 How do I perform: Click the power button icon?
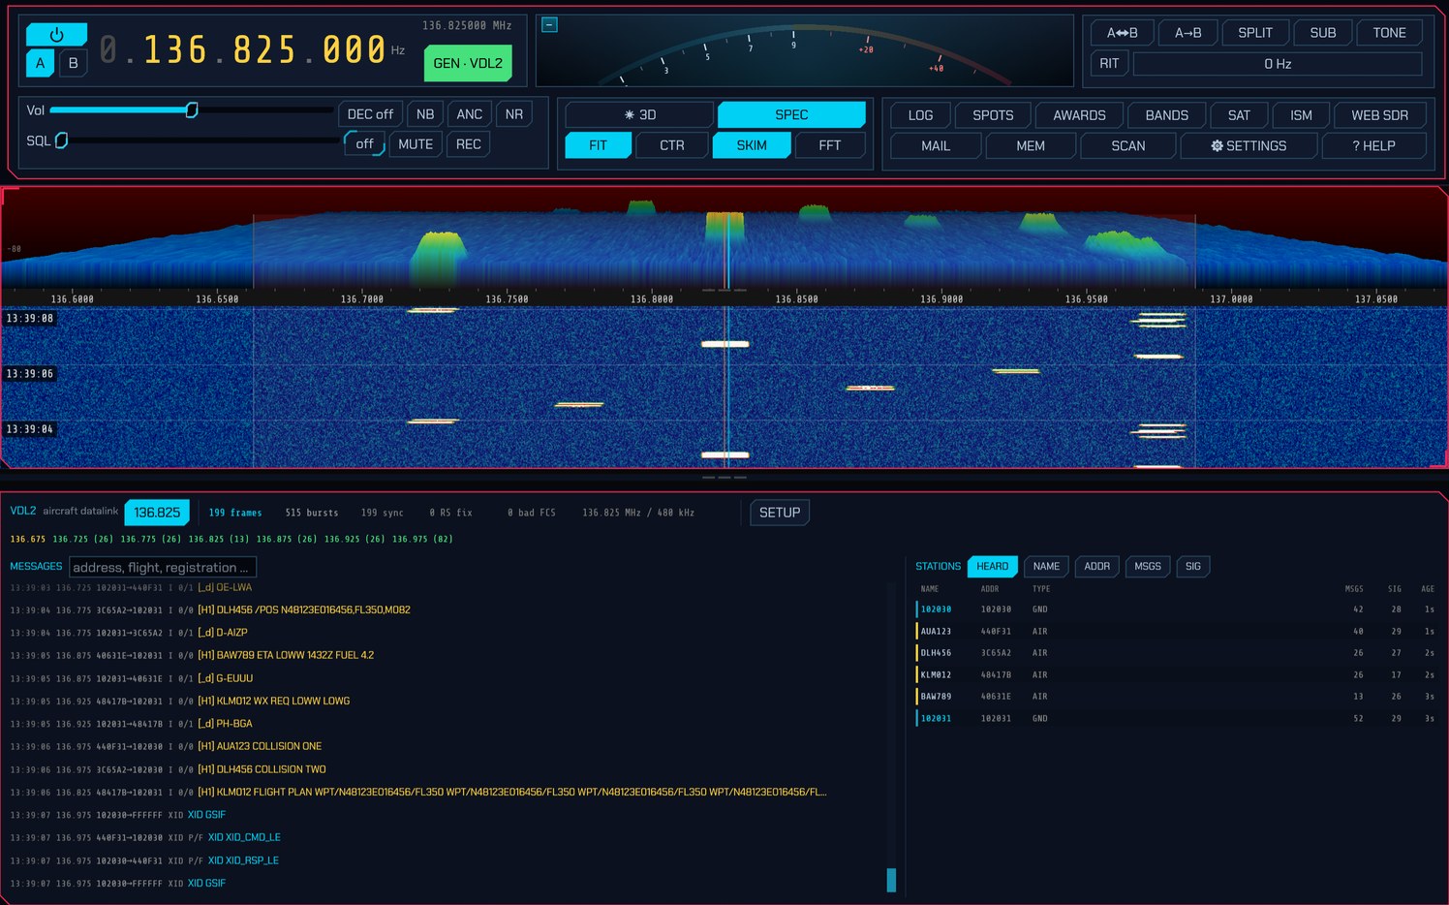click(x=56, y=35)
